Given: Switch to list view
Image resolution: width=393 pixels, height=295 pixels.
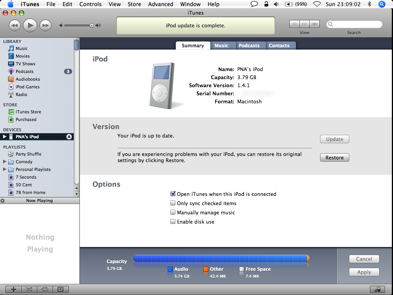Looking at the screenshot, I should coord(294,24).
